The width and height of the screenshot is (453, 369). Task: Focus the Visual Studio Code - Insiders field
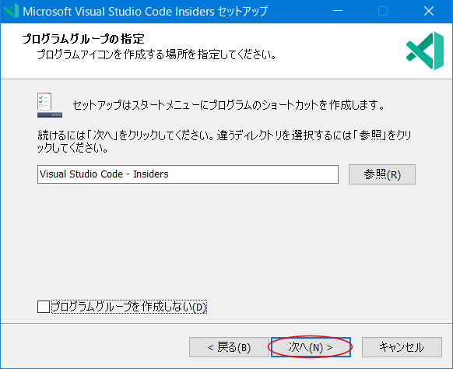(188, 174)
